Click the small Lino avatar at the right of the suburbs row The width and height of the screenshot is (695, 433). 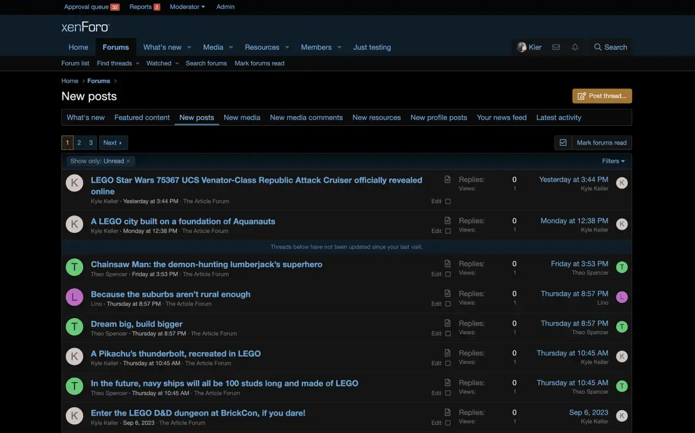point(622,296)
